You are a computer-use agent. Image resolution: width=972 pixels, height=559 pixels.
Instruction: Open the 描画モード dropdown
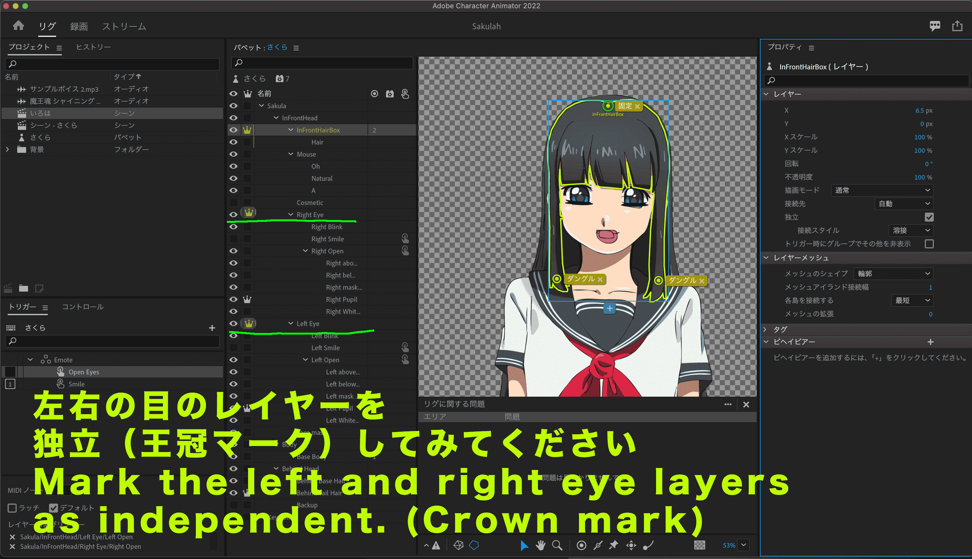click(x=882, y=190)
